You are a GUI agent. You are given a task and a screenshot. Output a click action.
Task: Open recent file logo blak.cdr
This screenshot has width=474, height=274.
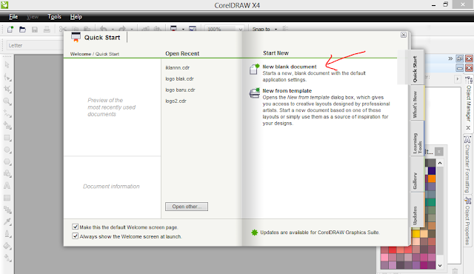(x=179, y=78)
